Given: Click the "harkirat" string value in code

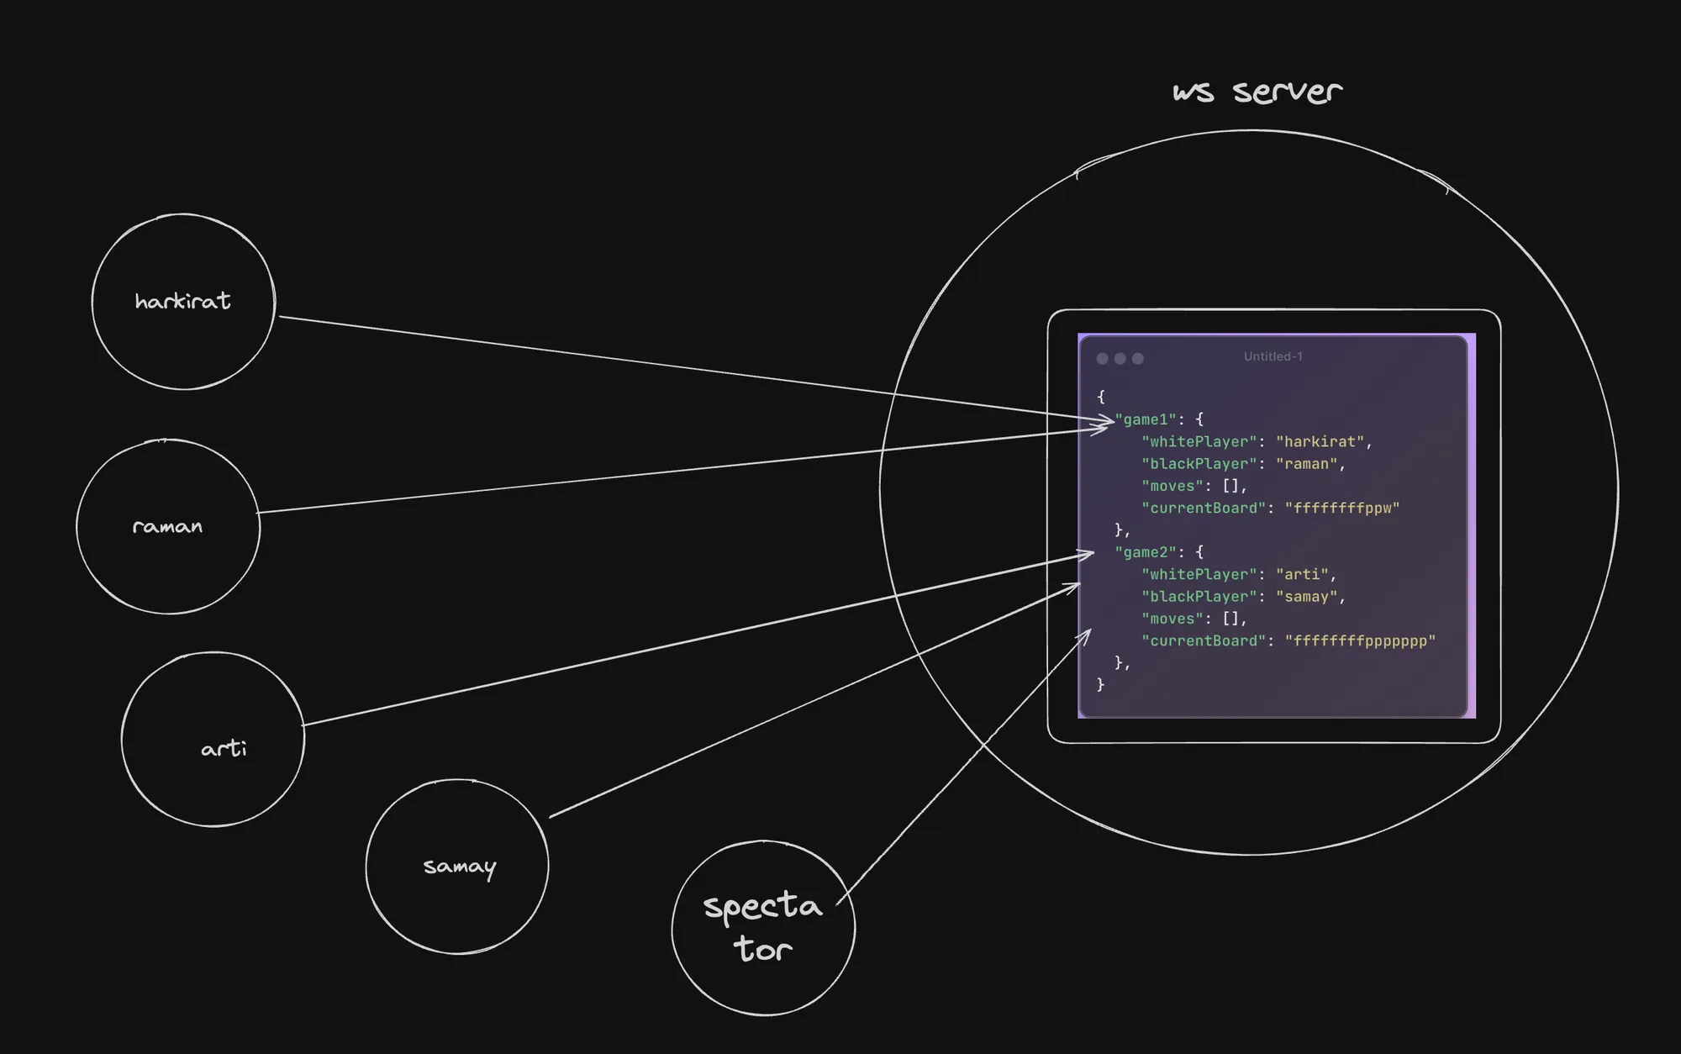Looking at the screenshot, I should tap(1320, 441).
